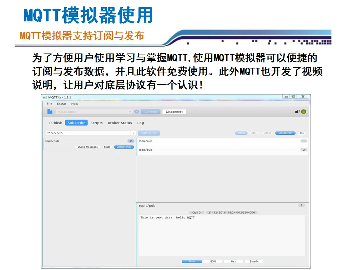Select the JSON payload format

212,261
